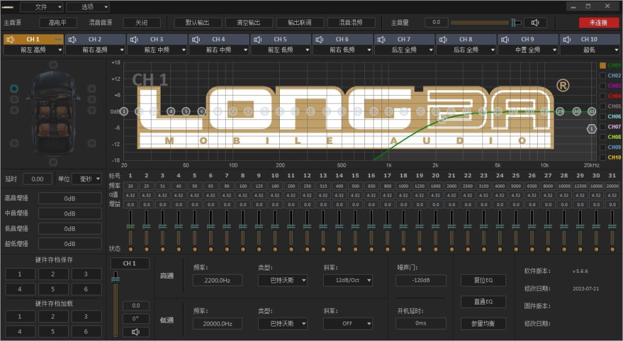This screenshot has width=623, height=341.
Task: Click the 直通EQ button
Action: tap(483, 301)
